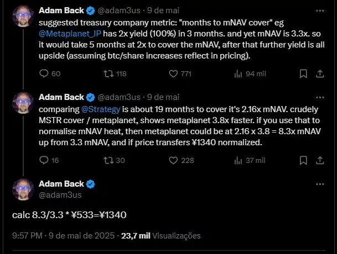Open more options menu on first tweet
Image resolution: width=337 pixels, height=254 pixels.
click(320, 10)
